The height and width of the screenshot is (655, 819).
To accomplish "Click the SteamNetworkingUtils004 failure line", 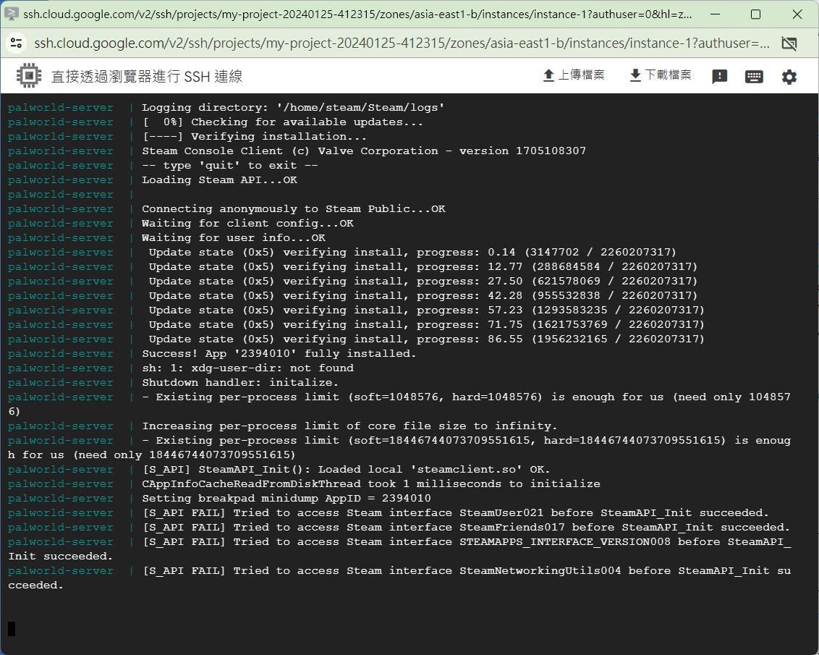I will pyautogui.click(x=399, y=578).
